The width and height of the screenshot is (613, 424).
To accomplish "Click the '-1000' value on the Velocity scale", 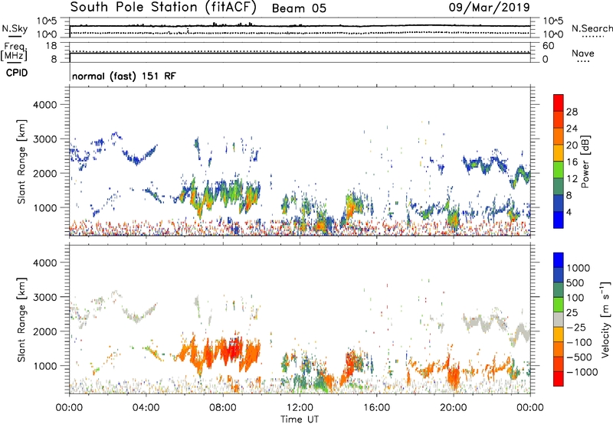I will click(x=582, y=372).
